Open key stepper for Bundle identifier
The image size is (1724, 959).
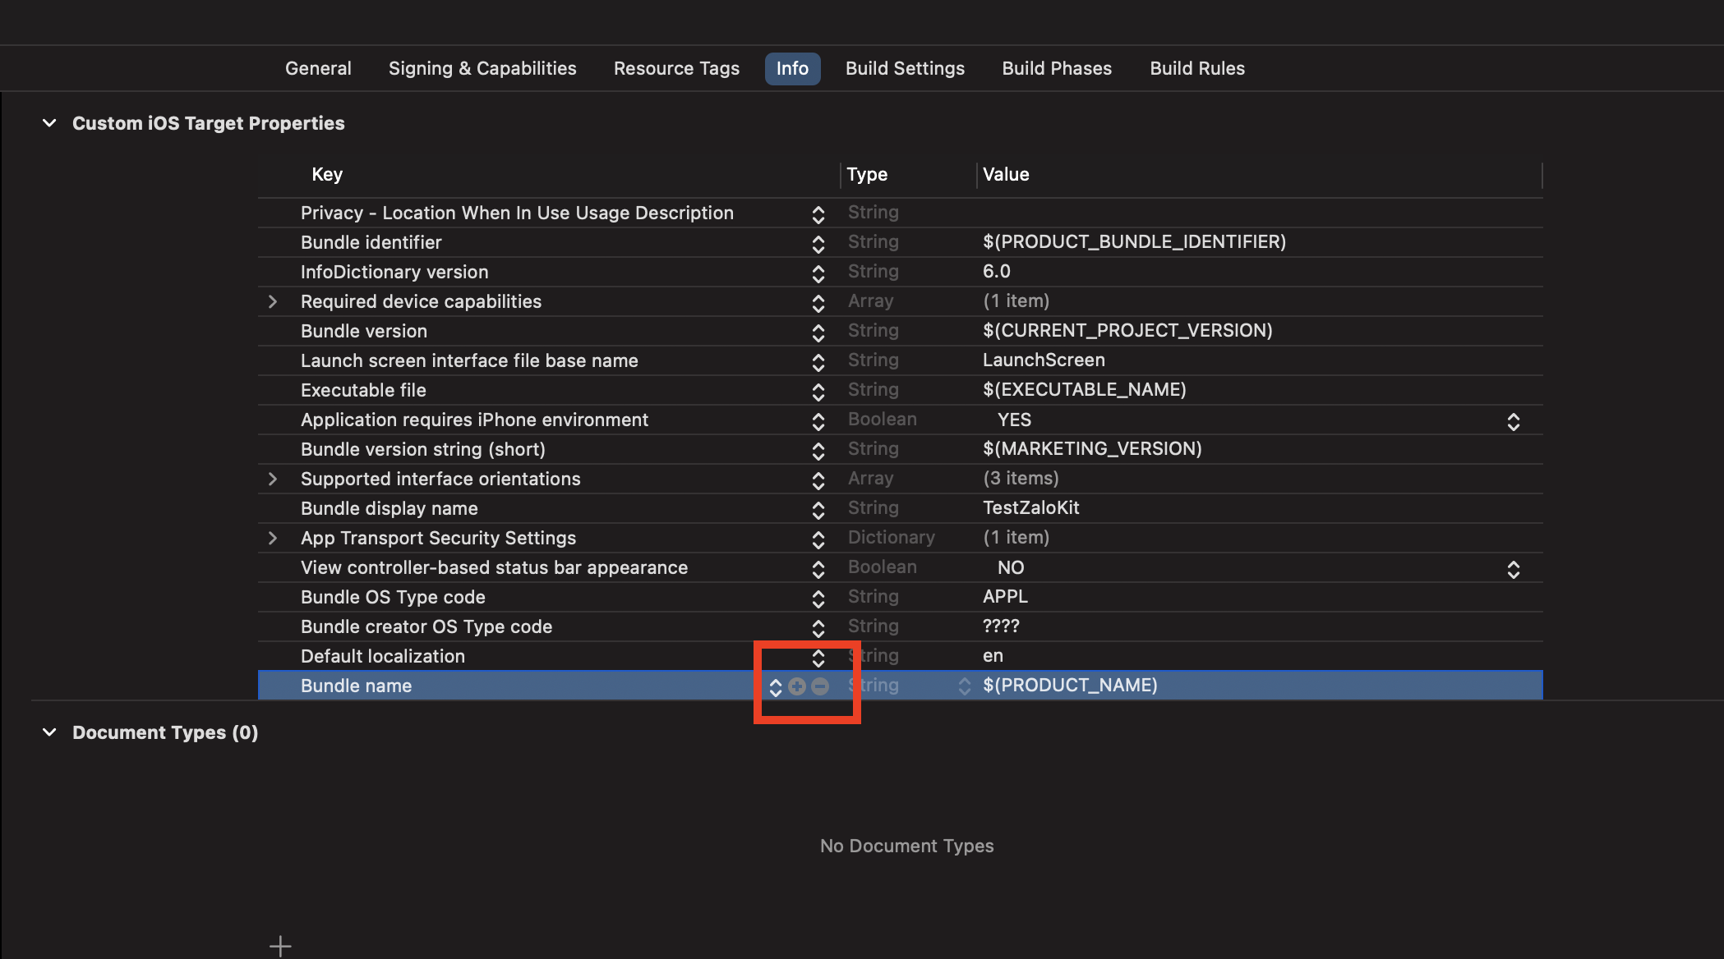click(818, 243)
